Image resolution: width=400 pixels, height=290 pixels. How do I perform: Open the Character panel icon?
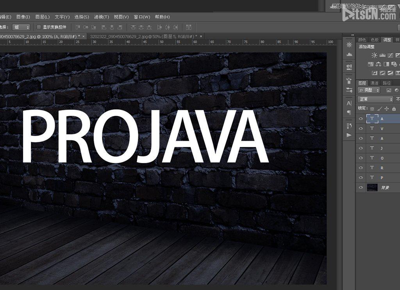[349, 103]
